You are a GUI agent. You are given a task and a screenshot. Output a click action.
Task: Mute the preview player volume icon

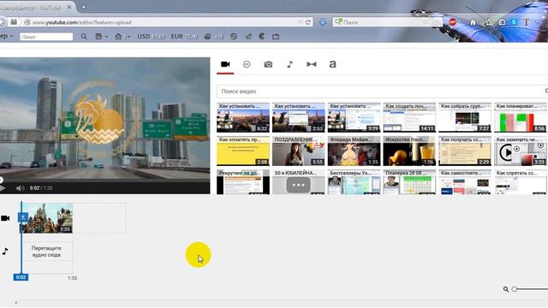20,188
